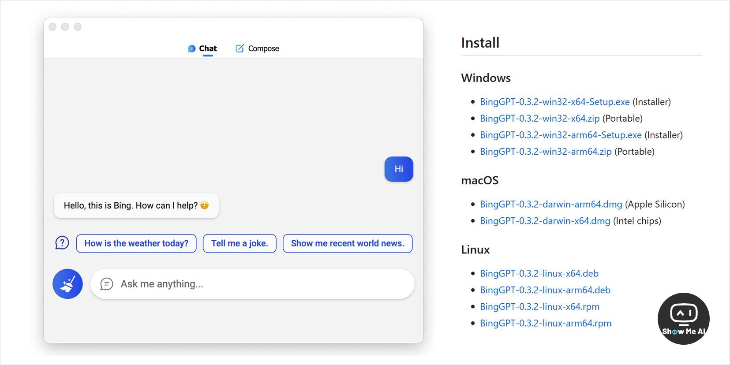Image resolution: width=730 pixels, height=365 pixels.
Task: Download the BingGPT win32-x64.zip portable
Action: tap(539, 119)
